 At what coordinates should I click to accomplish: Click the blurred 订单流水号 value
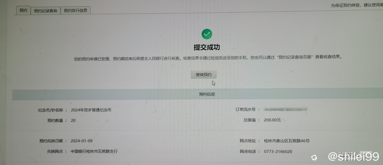[285, 109]
